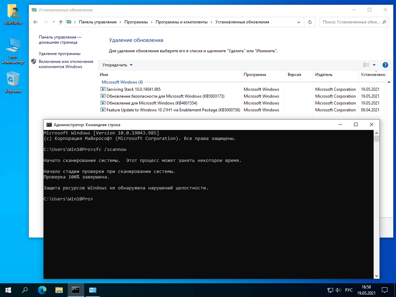The image size is (396, 297).
Task: Open taskbar search magnifier
Action: [x=25, y=290]
